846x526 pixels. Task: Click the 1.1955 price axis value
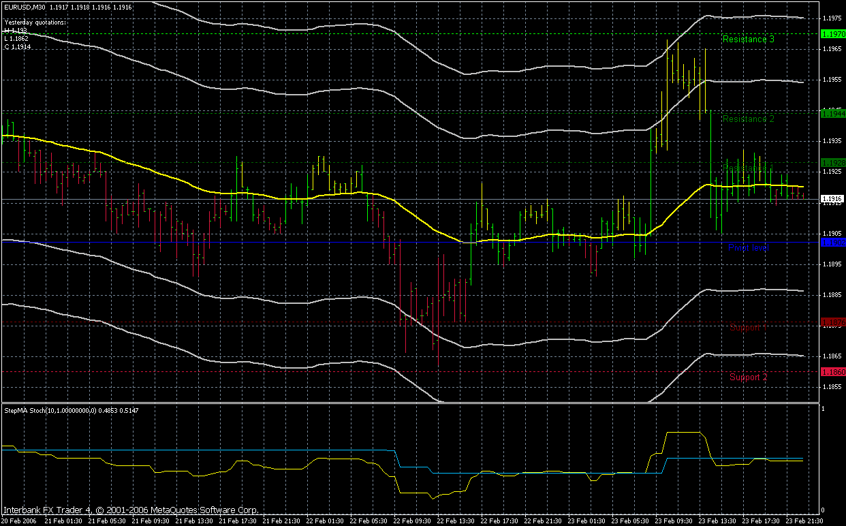[833, 80]
